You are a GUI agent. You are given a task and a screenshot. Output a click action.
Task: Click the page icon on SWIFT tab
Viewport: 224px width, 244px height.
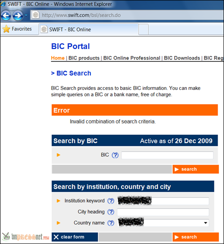pyautogui.click(x=44, y=29)
